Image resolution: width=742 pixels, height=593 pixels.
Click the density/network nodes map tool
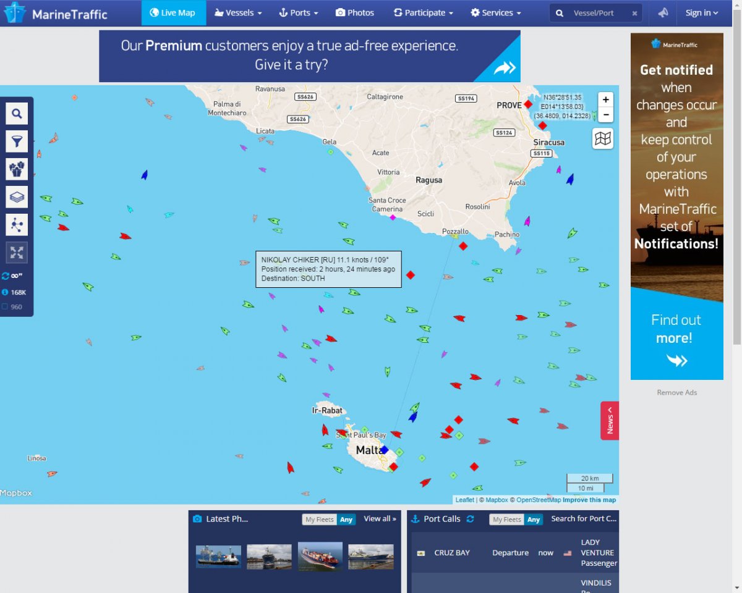coord(17,225)
